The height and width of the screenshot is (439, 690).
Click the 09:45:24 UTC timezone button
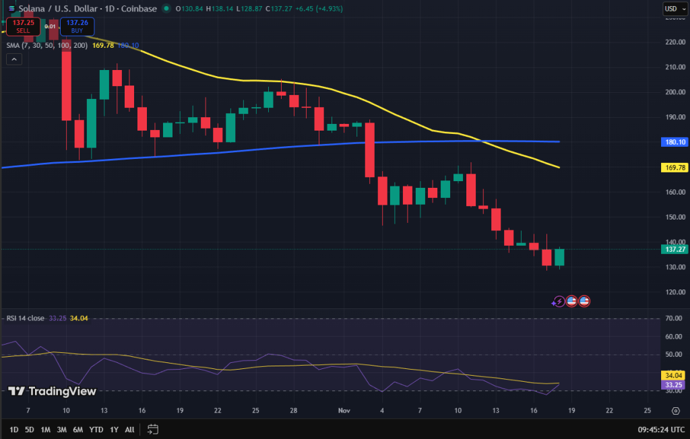click(x=661, y=430)
